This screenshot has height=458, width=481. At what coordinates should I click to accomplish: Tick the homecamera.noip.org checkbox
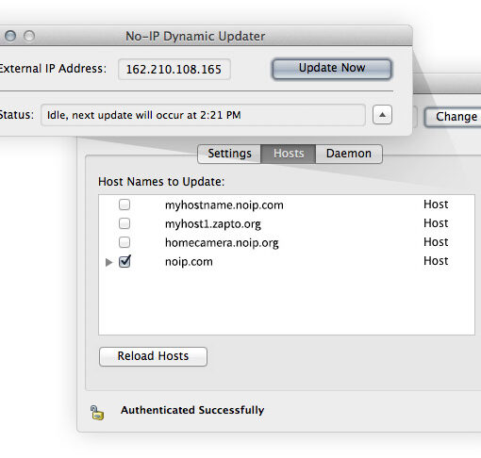[124, 242]
